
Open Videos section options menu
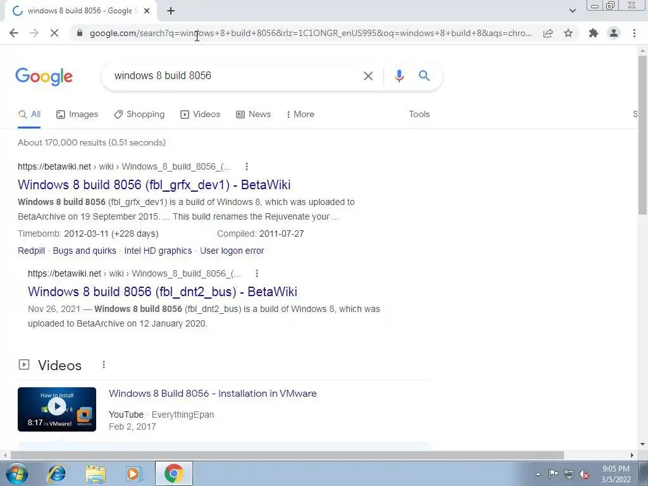(104, 364)
